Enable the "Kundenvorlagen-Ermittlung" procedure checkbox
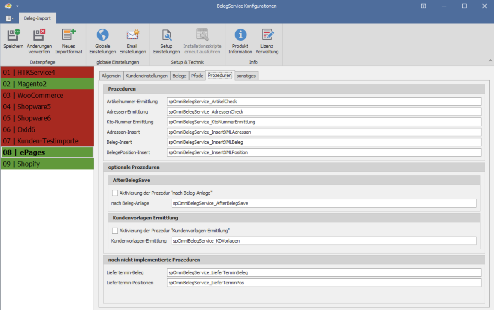Screen dimensions: 494x310 point(115,231)
